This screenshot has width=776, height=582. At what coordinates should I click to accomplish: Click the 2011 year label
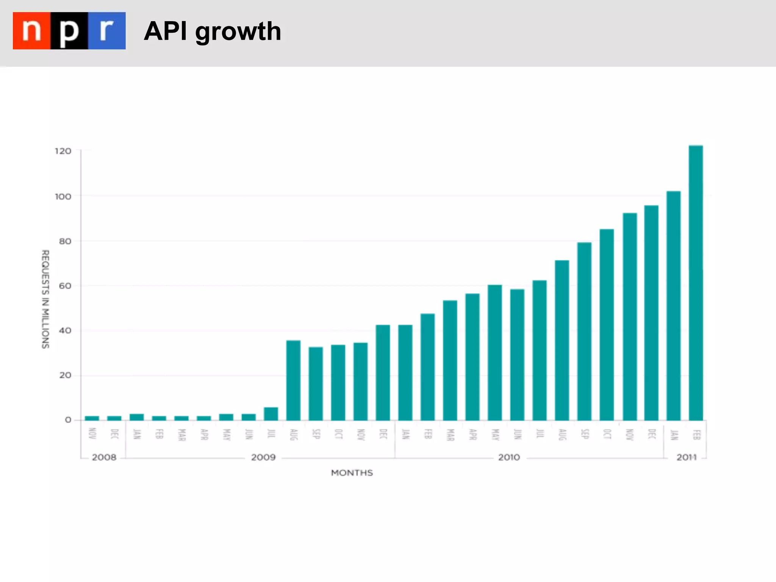tap(686, 457)
